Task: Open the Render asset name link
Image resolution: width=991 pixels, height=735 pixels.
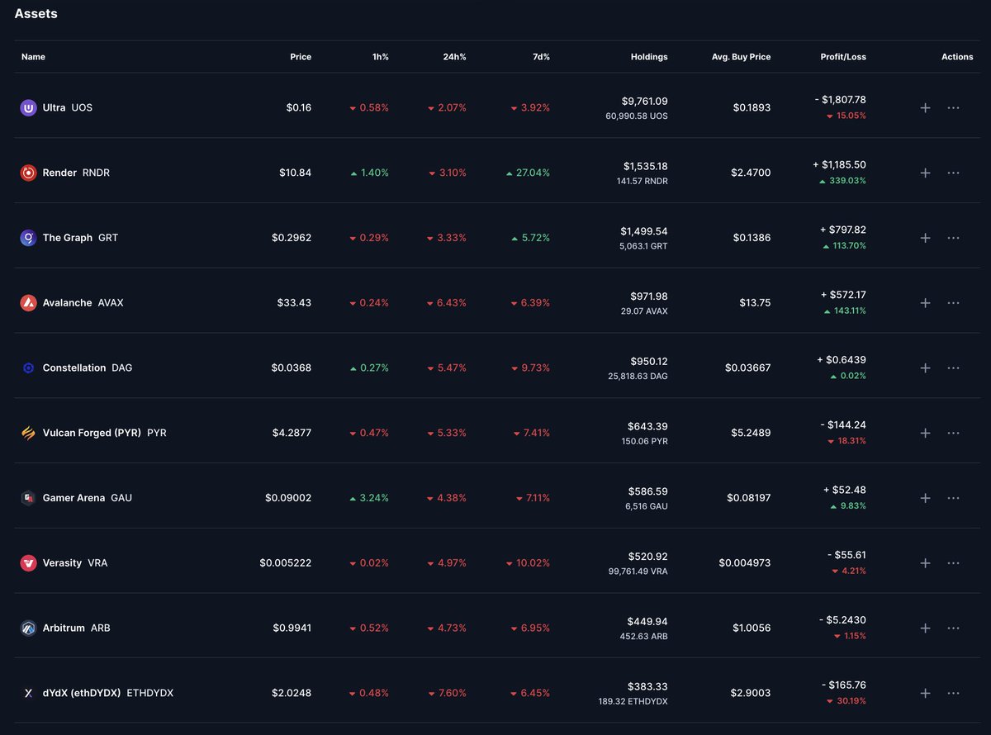Action: click(x=59, y=173)
